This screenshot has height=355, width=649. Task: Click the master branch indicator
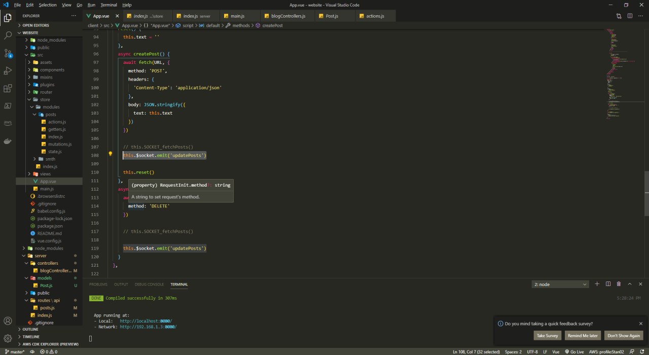(14, 351)
